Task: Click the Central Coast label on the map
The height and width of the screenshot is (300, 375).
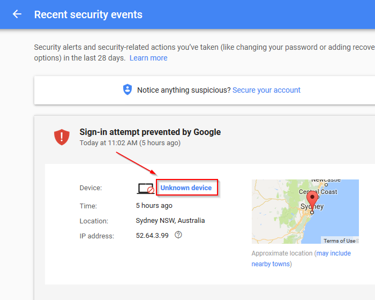Action: 318,192
